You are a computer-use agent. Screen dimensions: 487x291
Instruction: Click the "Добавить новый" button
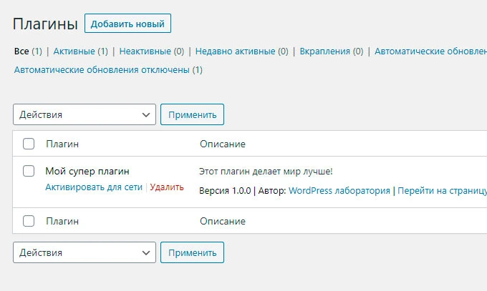point(127,23)
